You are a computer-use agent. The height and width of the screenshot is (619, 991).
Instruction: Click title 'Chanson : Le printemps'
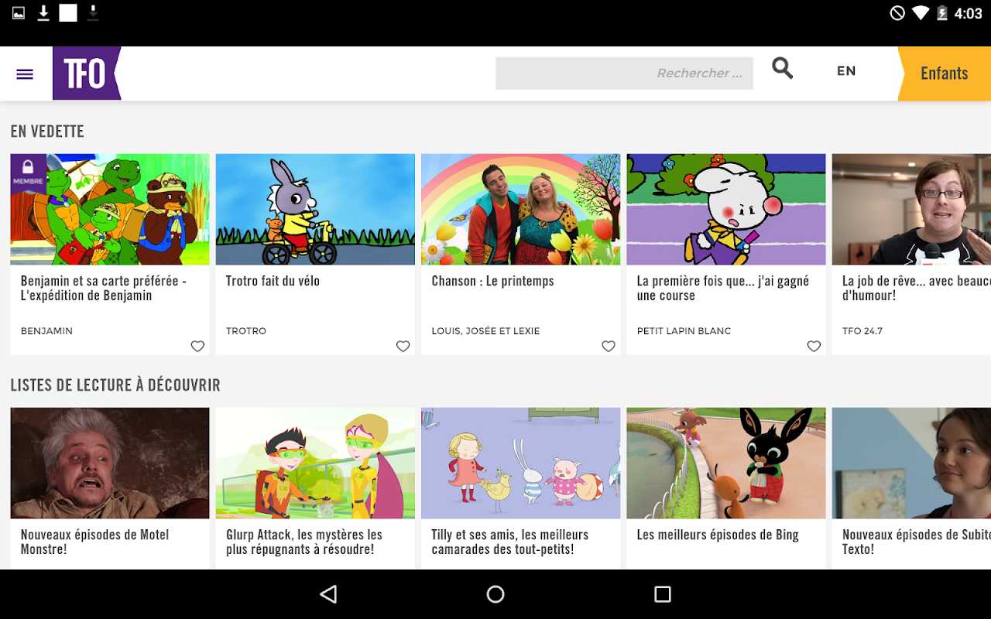point(493,281)
